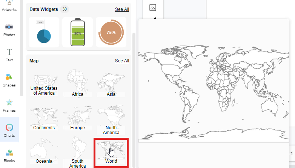
Task: Add the Europe map
Action: (x=78, y=118)
